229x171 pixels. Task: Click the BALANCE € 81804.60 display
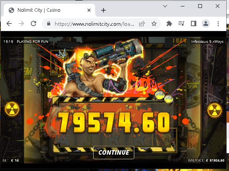[x=206, y=160]
